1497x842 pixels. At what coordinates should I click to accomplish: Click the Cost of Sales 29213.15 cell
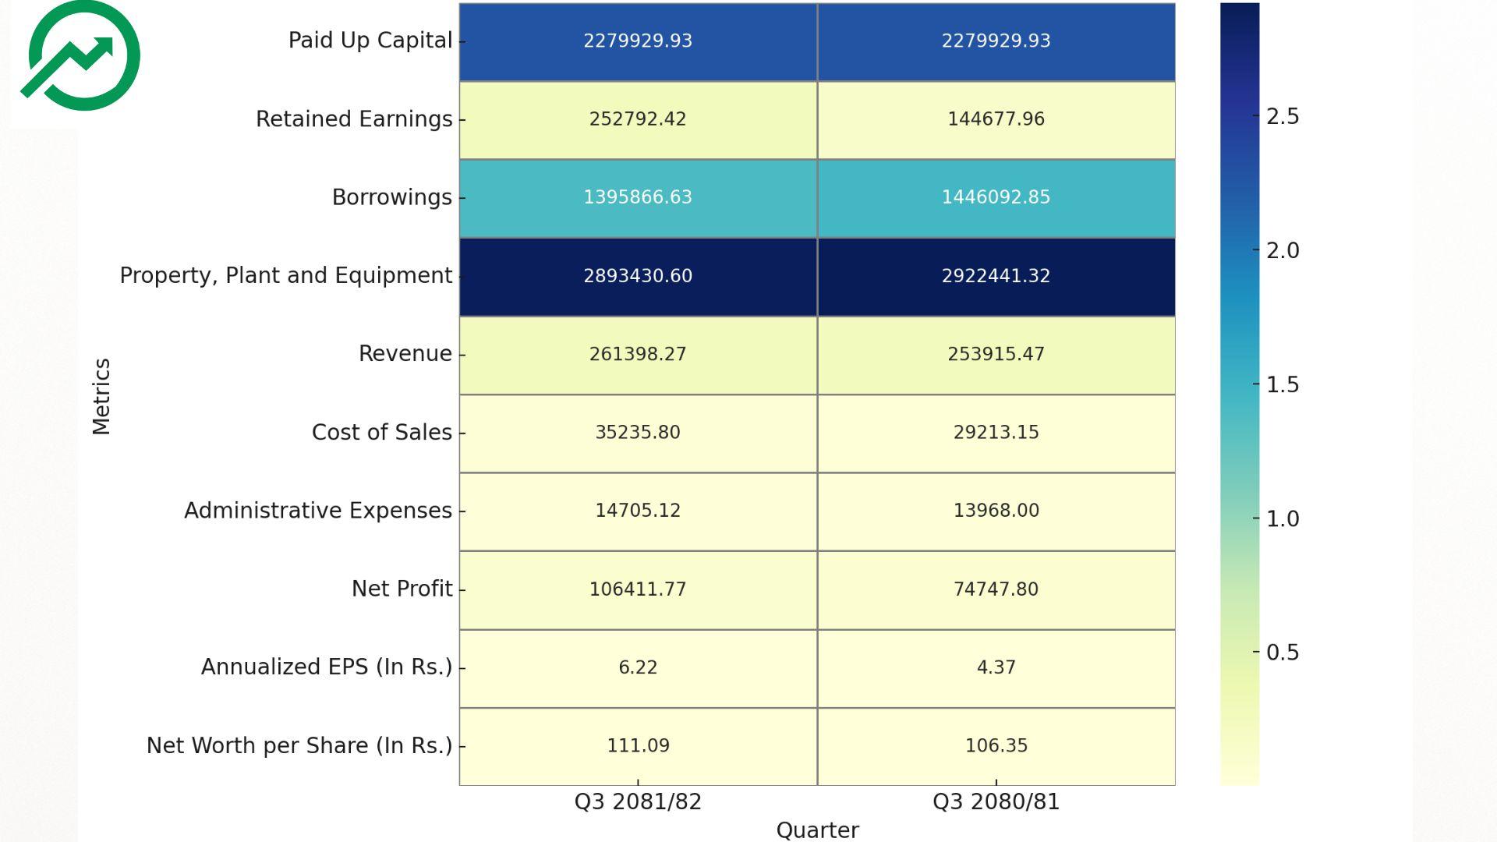tap(996, 433)
